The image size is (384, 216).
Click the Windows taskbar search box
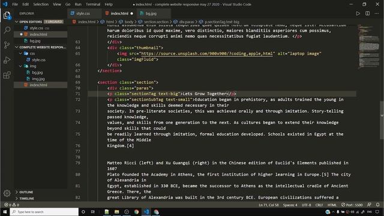(44, 212)
